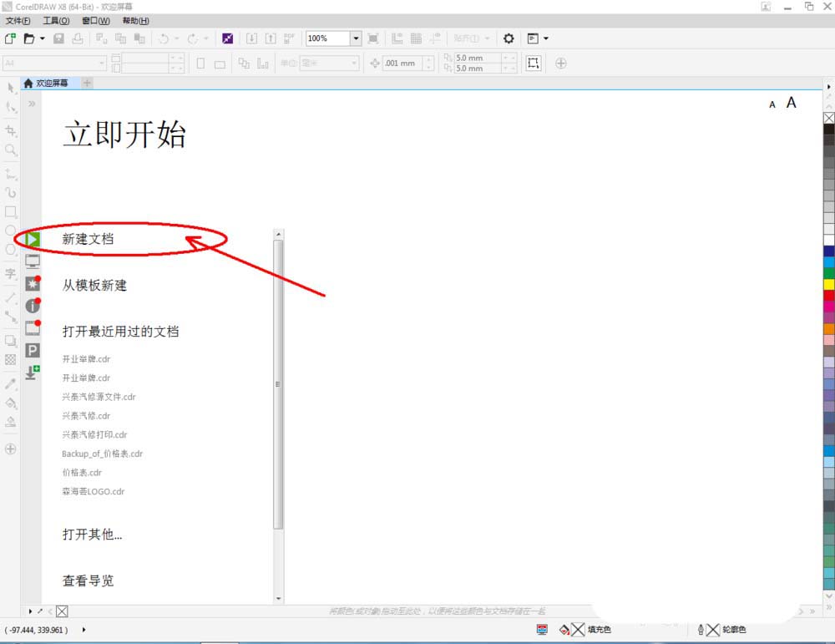Screen dimensions: 835x644
Task: Open the Gallery window icon in sidebar
Action: (33, 327)
